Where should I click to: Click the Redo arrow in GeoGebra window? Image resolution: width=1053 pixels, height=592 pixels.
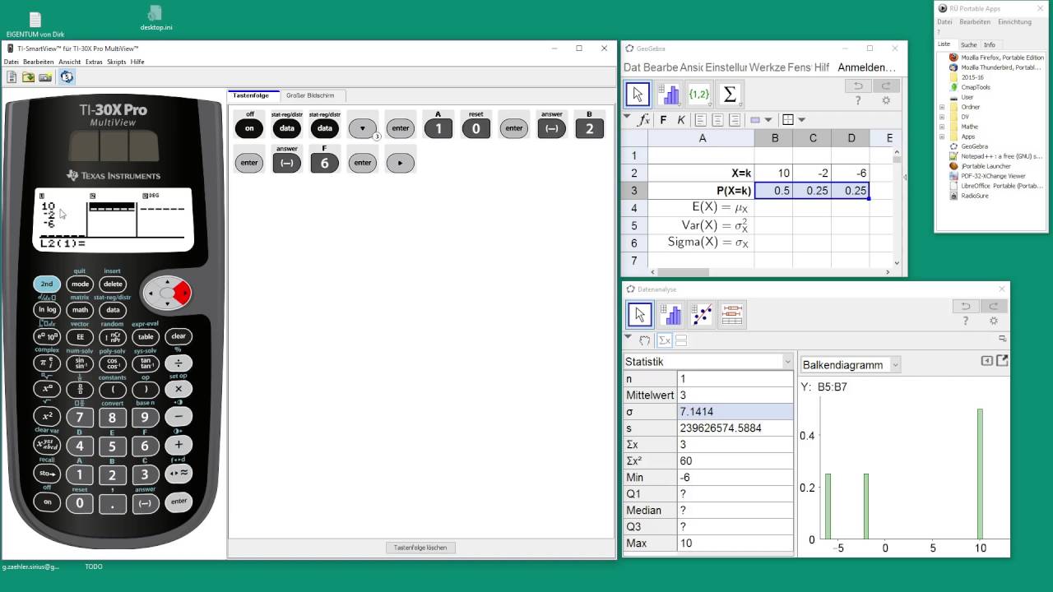pyautogui.click(x=886, y=86)
